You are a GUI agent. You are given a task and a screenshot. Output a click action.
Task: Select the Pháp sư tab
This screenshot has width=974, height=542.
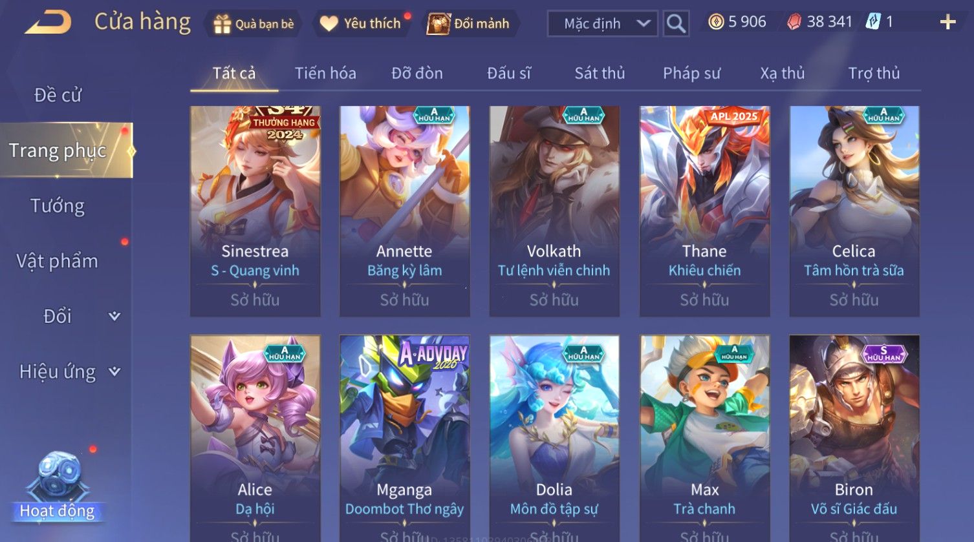pyautogui.click(x=691, y=73)
